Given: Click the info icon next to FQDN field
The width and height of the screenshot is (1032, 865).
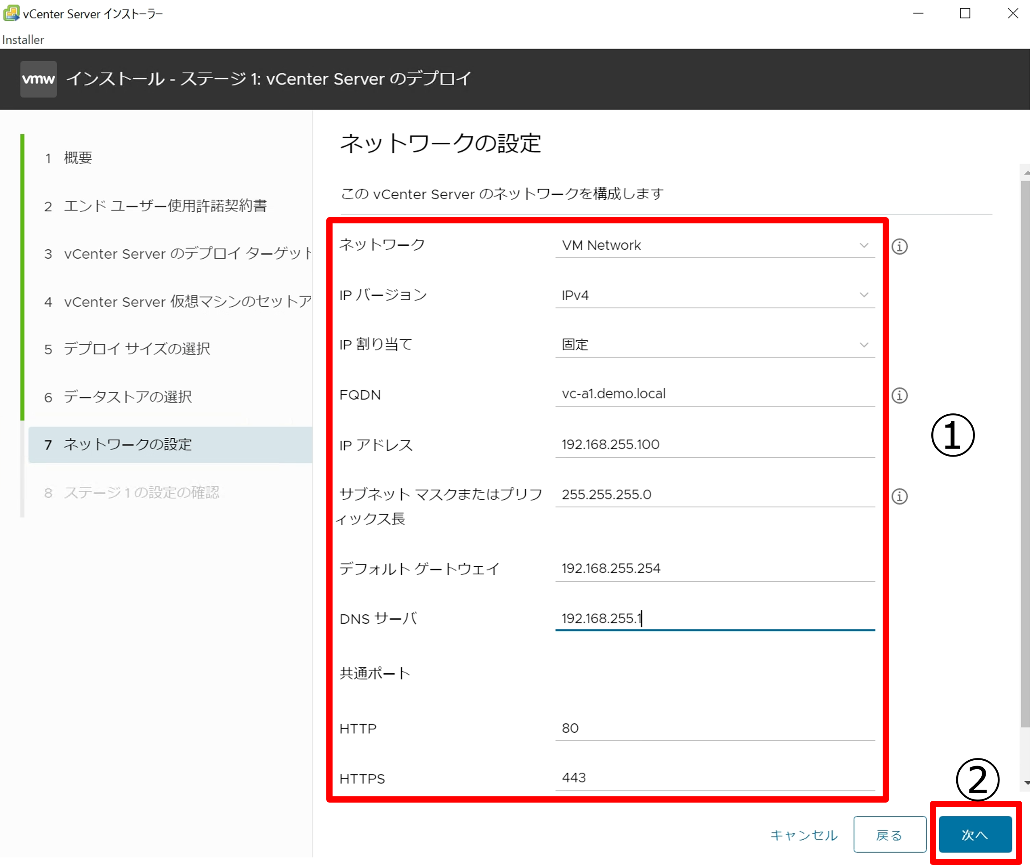Looking at the screenshot, I should pyautogui.click(x=899, y=395).
